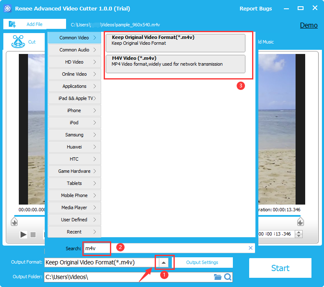Expand the iPad && Apple TV category

coord(74,98)
